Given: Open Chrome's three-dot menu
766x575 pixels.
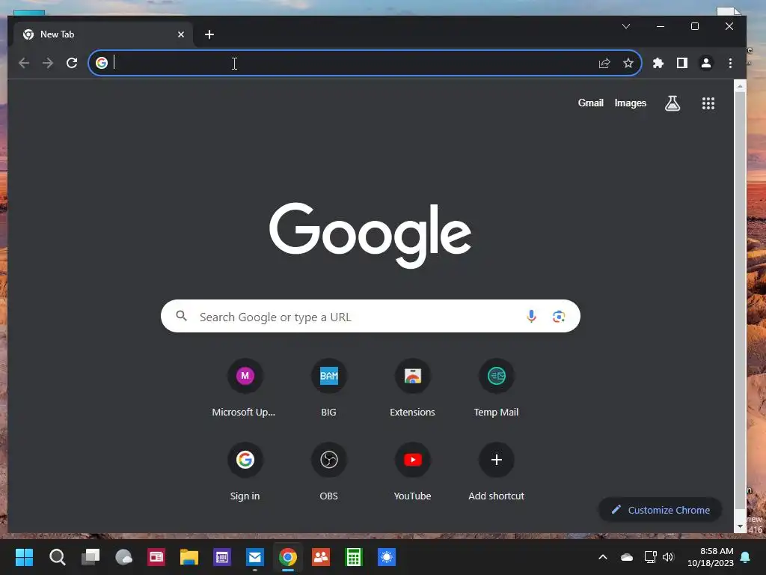Looking at the screenshot, I should [730, 63].
